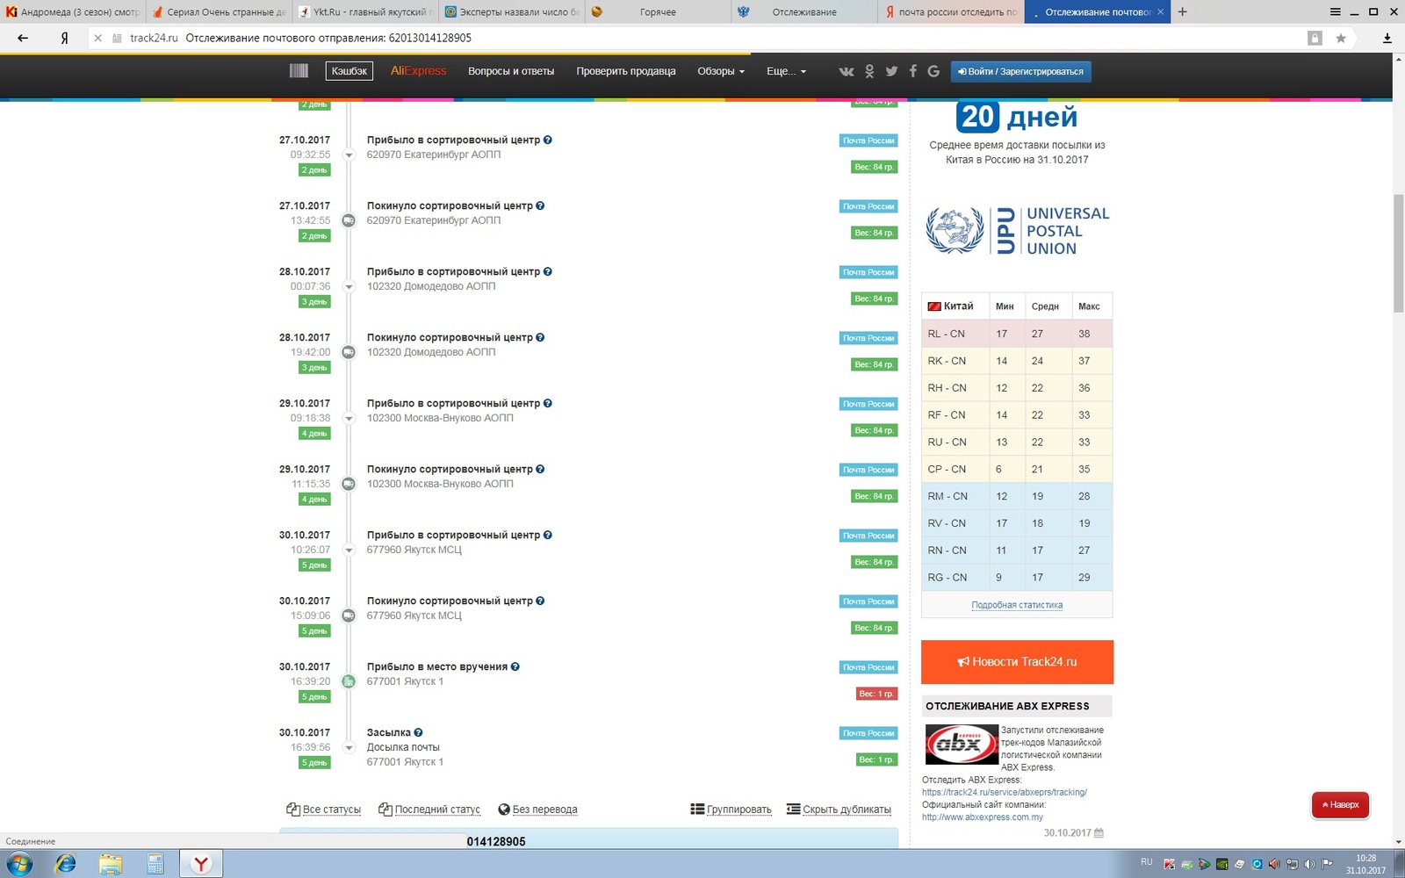The width and height of the screenshot is (1405, 878).
Task: Click the browser downloads arrow icon
Action: coord(1387,38)
